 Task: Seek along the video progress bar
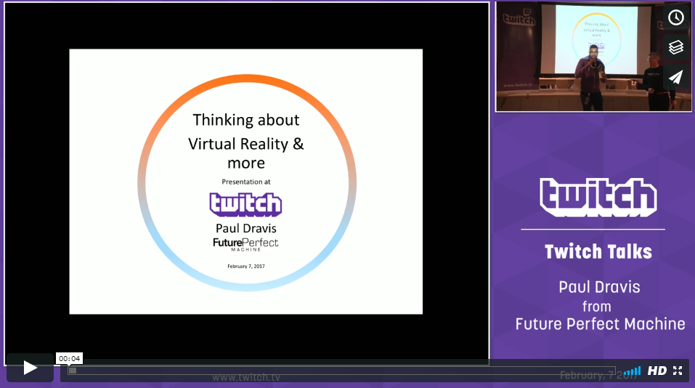tap(341, 371)
